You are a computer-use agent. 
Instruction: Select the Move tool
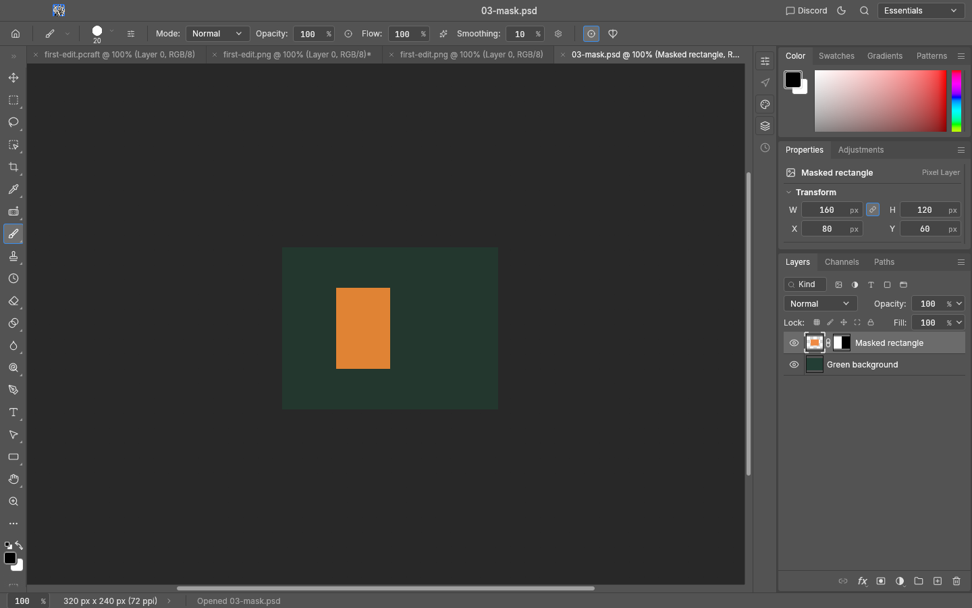[x=13, y=78]
